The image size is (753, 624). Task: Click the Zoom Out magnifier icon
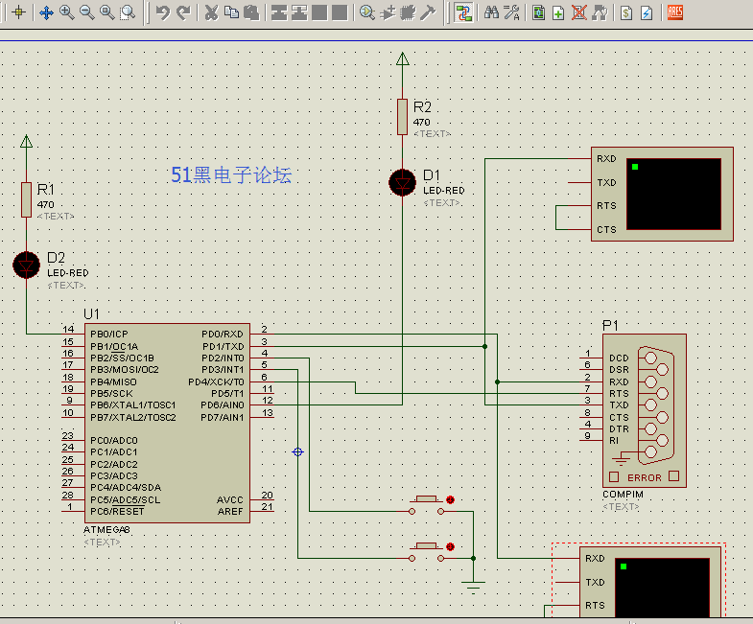(x=86, y=12)
